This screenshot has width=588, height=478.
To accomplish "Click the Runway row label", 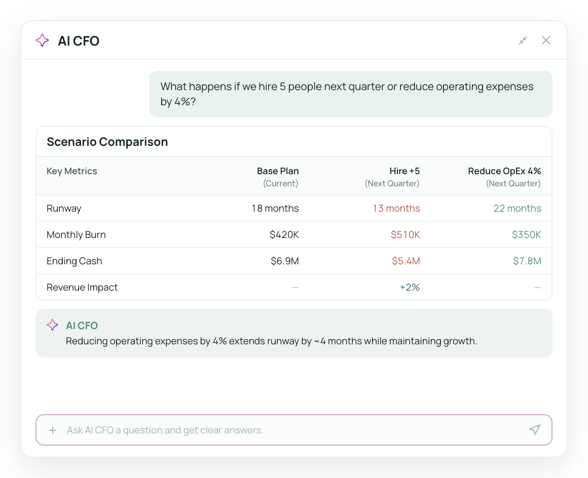I will [x=64, y=209].
